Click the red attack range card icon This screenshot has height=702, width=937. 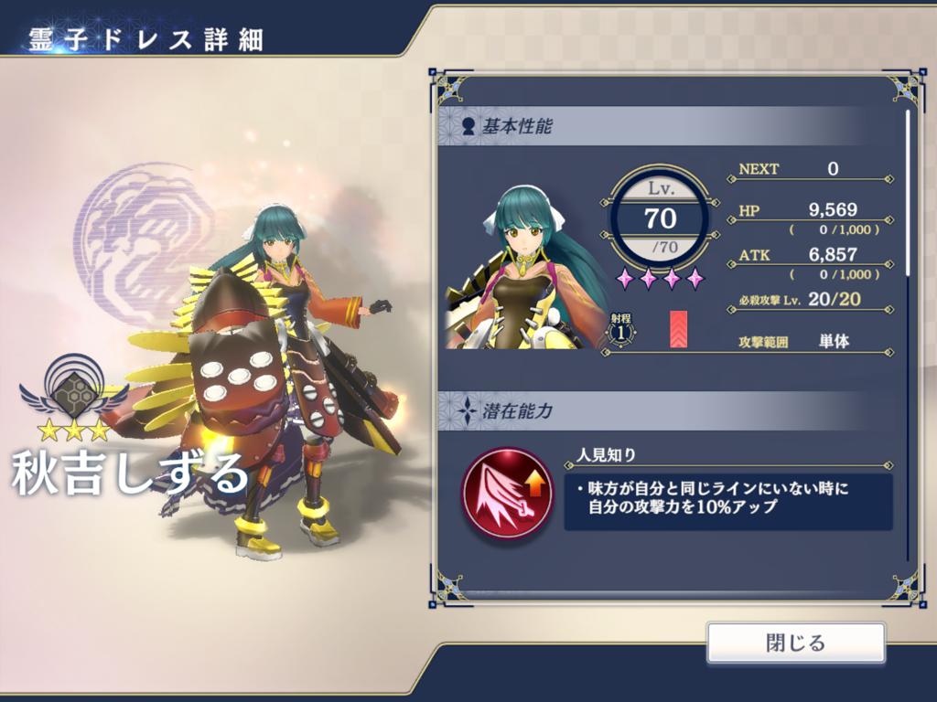678,329
